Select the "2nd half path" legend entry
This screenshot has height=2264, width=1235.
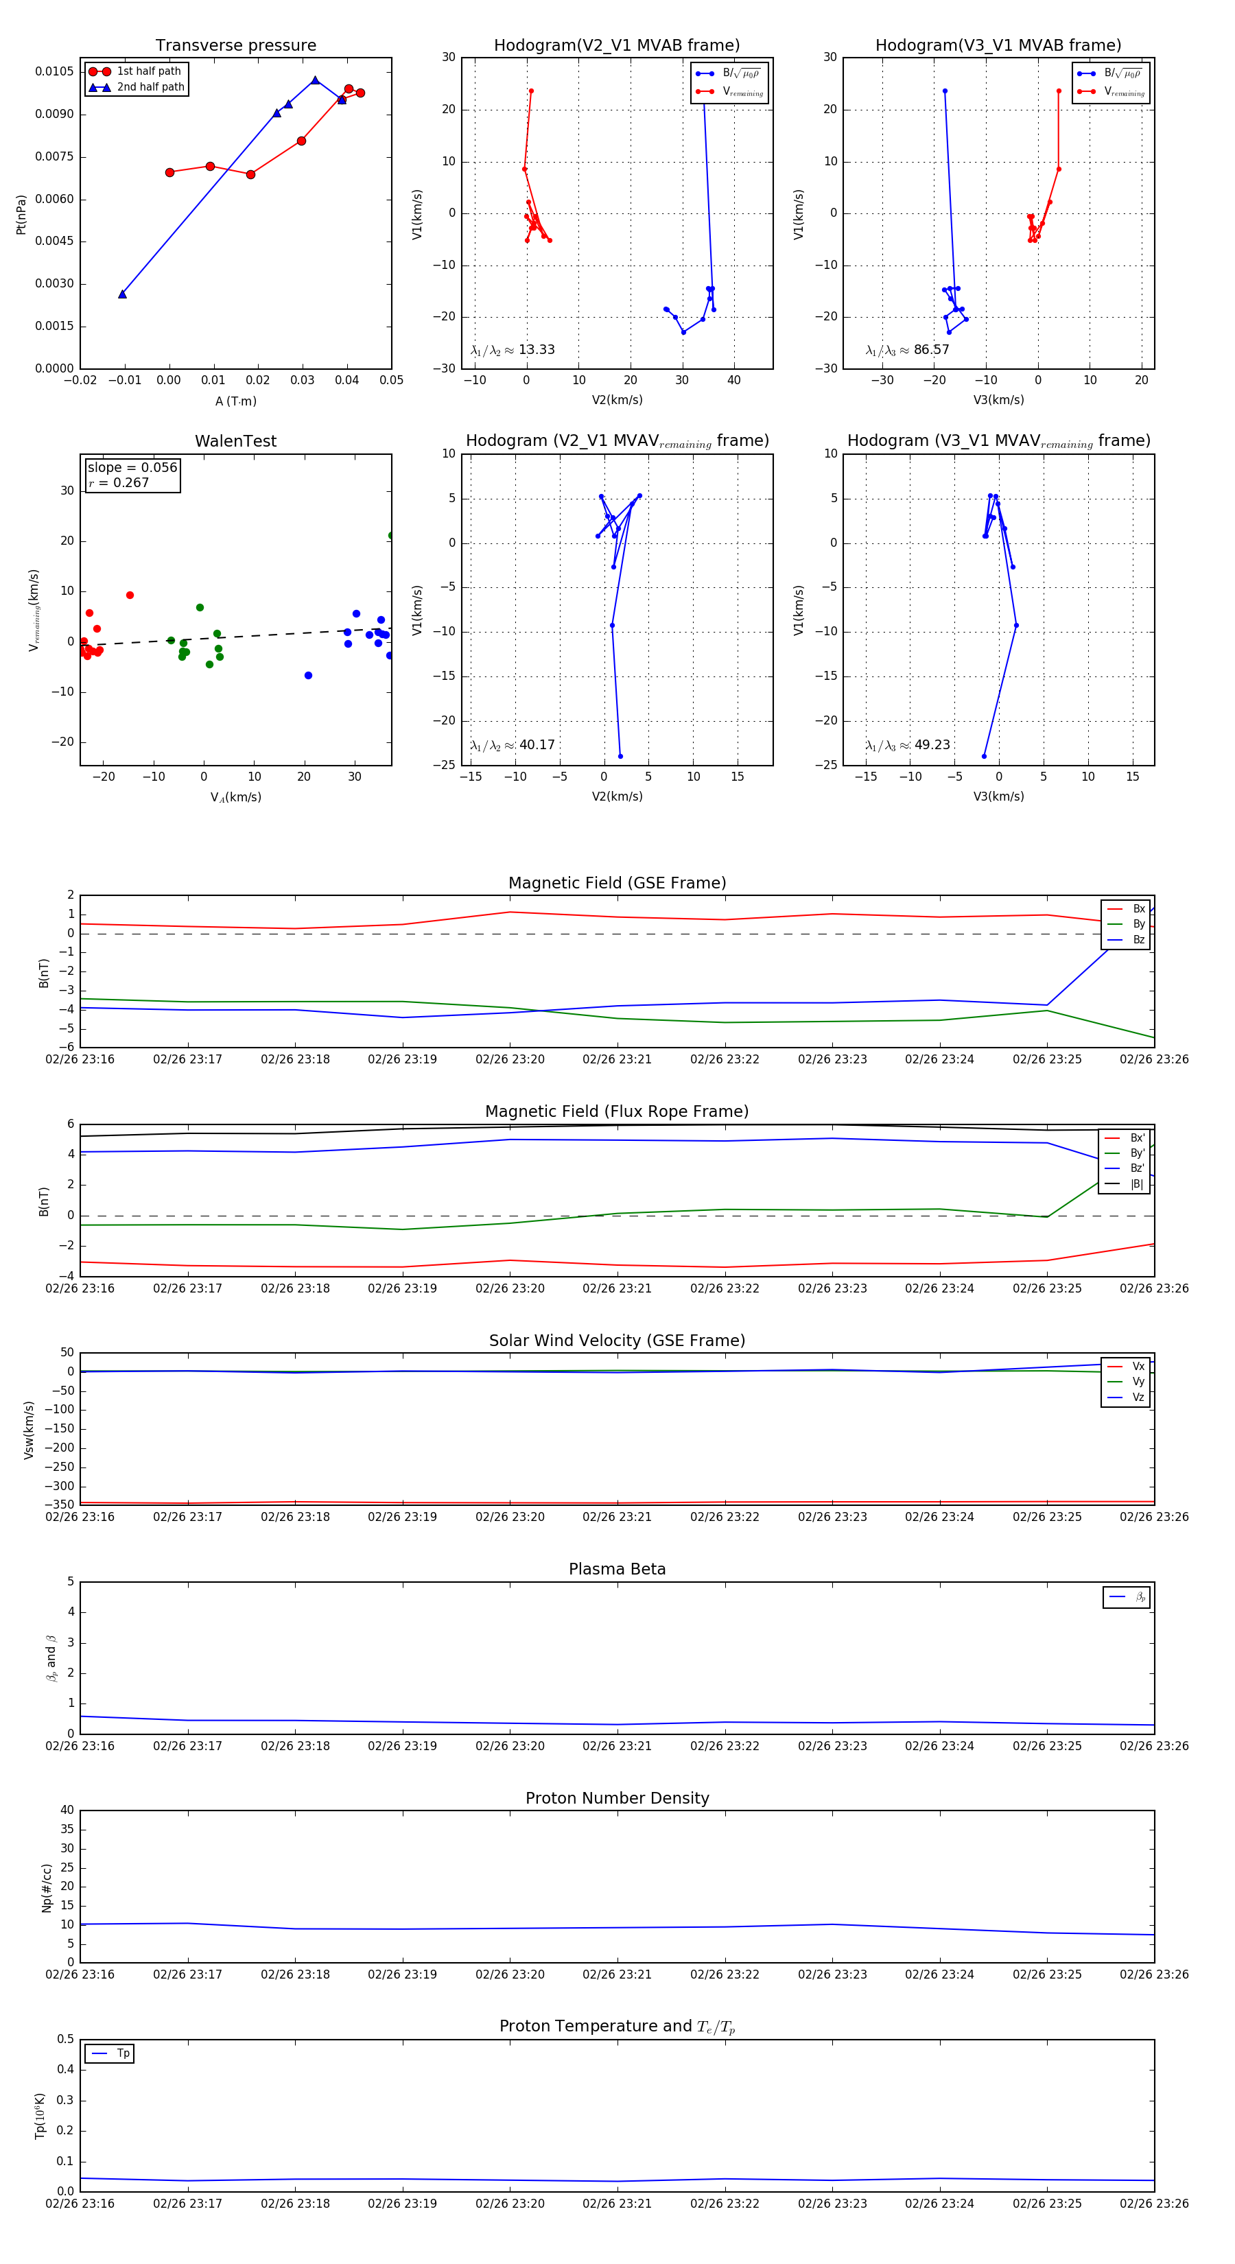(x=137, y=87)
